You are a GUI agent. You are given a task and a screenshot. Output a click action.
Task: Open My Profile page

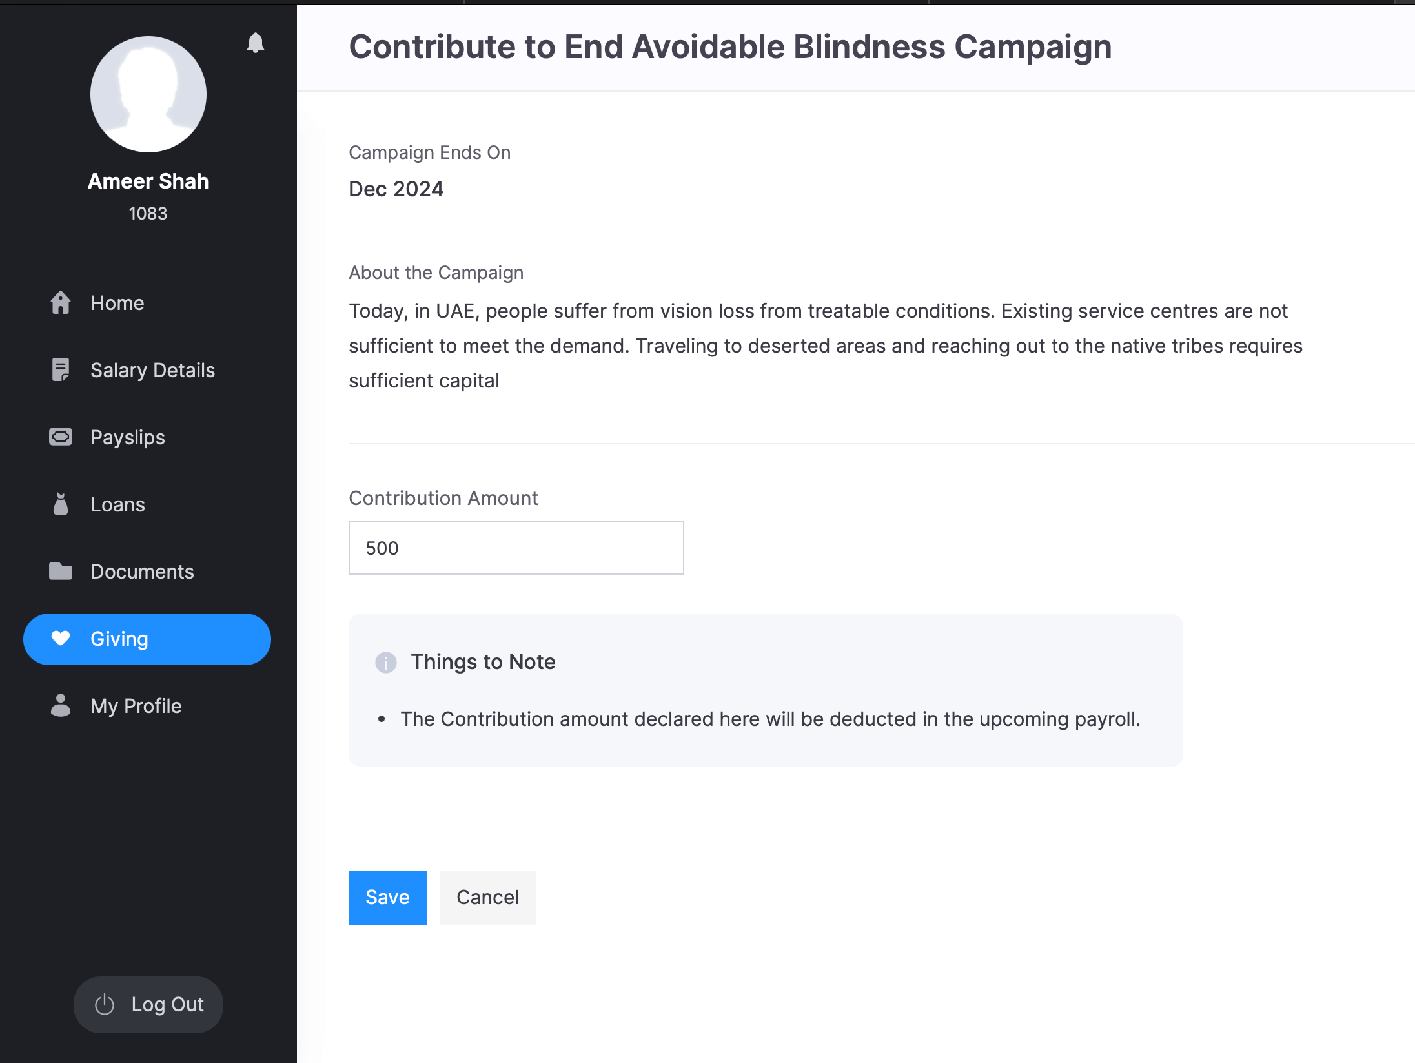136,706
